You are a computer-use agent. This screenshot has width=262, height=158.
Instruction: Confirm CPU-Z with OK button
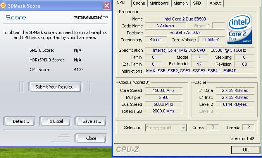tap(246, 150)
